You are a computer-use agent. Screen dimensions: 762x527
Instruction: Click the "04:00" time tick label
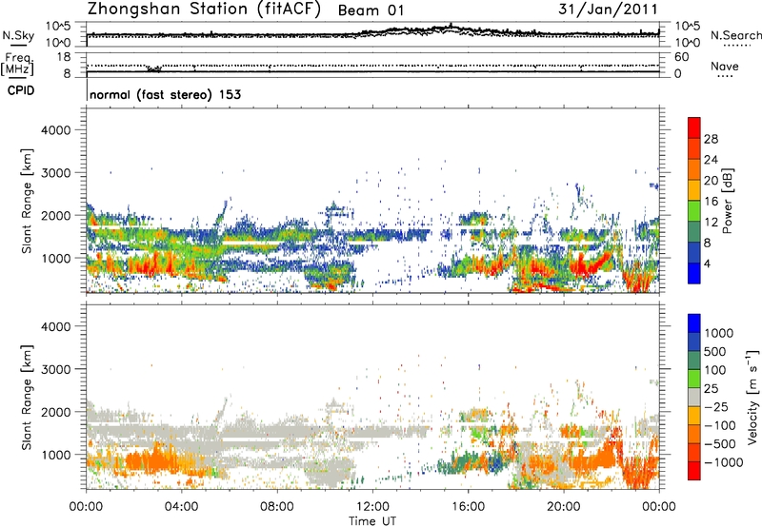(x=181, y=507)
